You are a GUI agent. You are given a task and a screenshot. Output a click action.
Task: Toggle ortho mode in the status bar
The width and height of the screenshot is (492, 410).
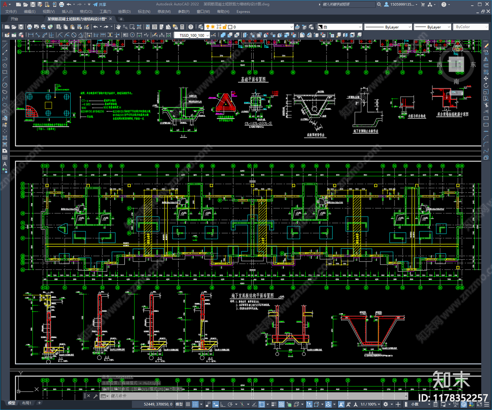pos(223,404)
